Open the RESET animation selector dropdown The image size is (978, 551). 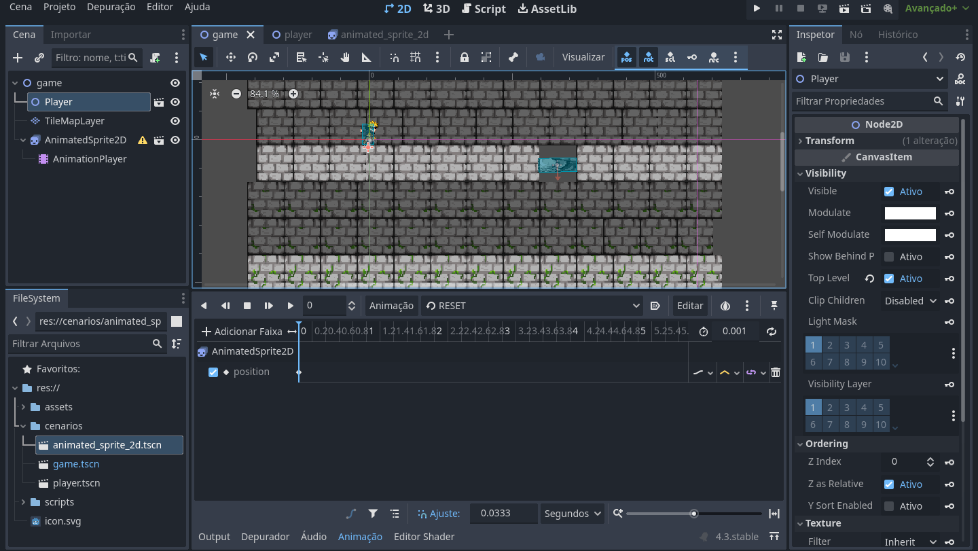(x=532, y=306)
